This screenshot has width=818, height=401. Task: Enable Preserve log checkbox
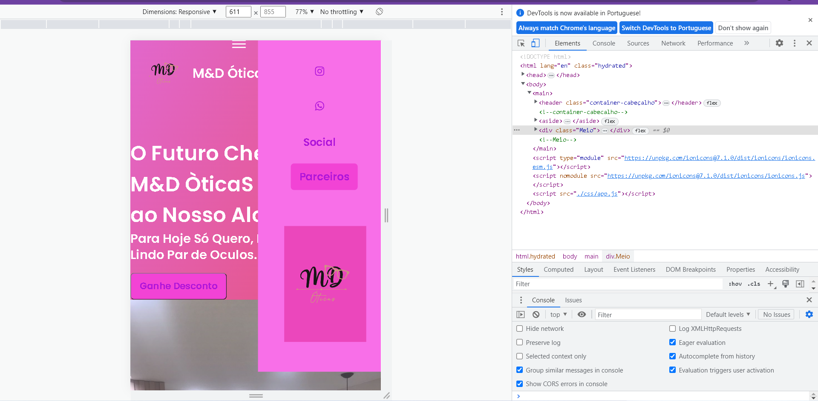pyautogui.click(x=520, y=342)
